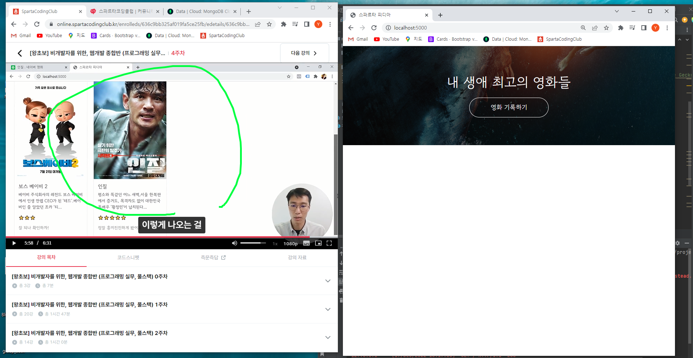
Task: Open YouTube bookmark in left window
Action: coord(49,35)
